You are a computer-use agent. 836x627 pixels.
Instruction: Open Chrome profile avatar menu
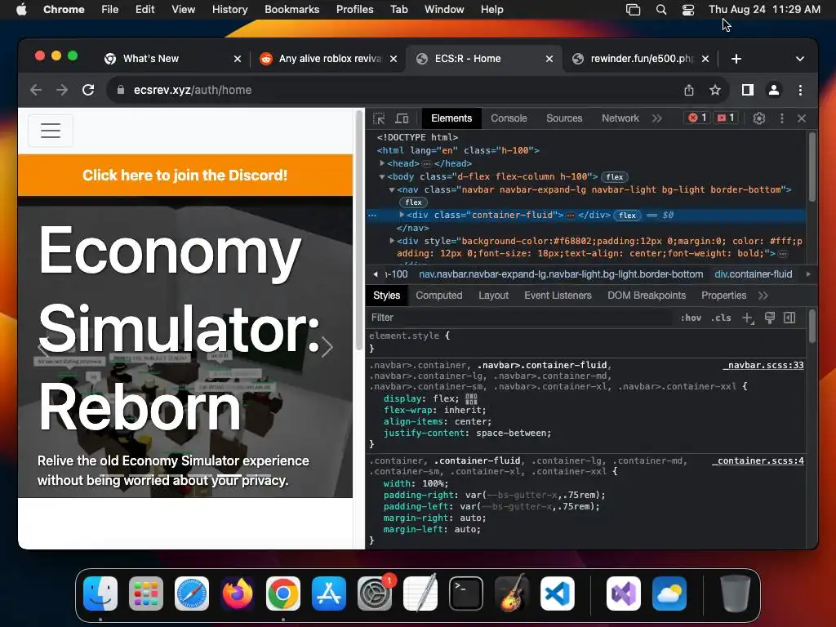774,90
